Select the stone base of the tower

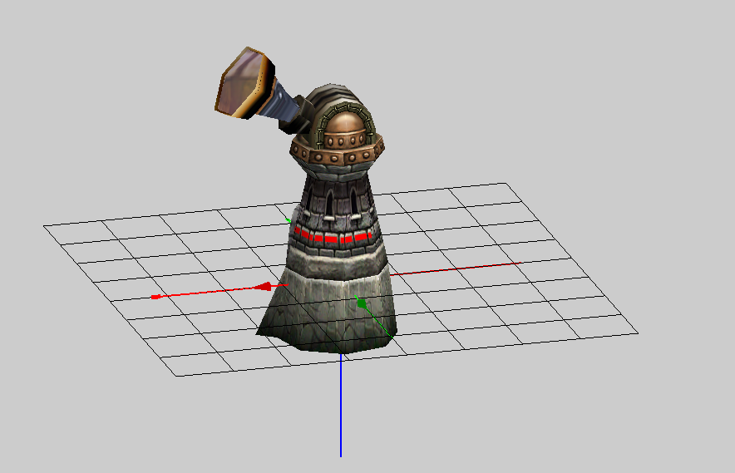point(329,308)
